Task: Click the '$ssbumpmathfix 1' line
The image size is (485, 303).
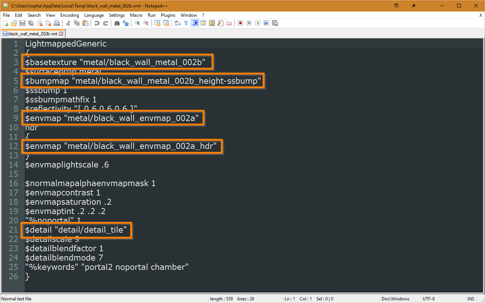Action: point(61,100)
